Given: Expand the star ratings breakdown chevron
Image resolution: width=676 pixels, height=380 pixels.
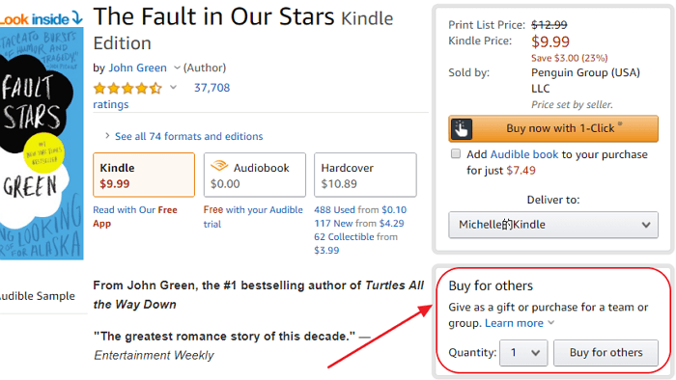Looking at the screenshot, I should click(x=173, y=88).
